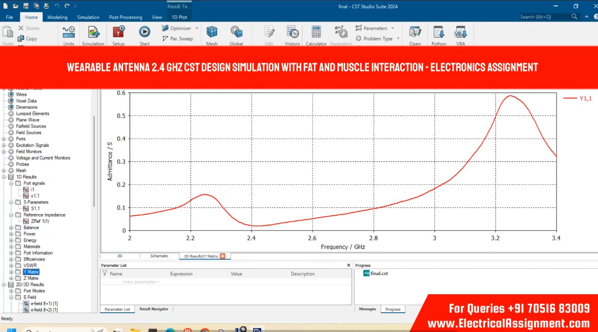Open the Optimizer dropdown arrow

point(197,28)
